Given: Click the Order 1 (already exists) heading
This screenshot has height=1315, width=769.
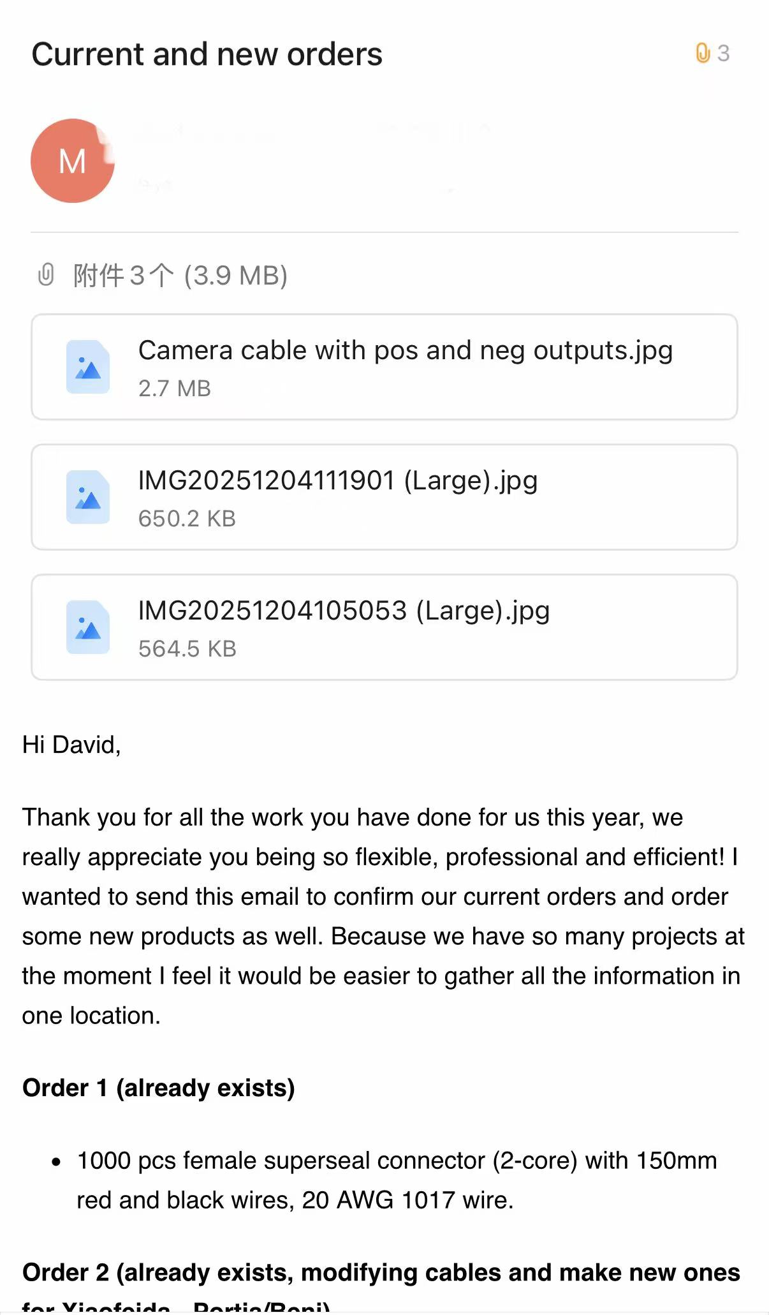Looking at the screenshot, I should coord(158,1088).
